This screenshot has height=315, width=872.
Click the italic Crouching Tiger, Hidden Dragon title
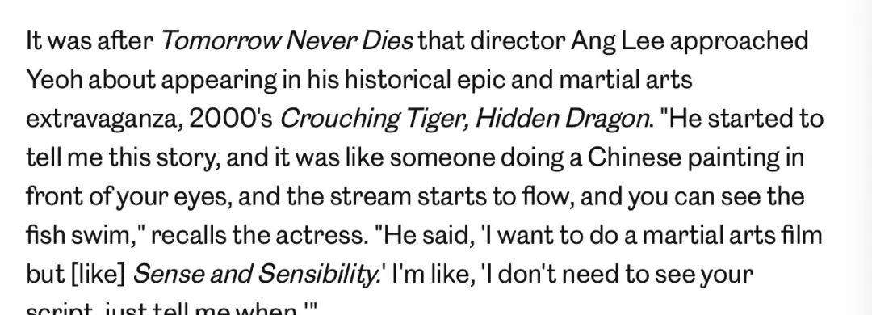coord(463,120)
